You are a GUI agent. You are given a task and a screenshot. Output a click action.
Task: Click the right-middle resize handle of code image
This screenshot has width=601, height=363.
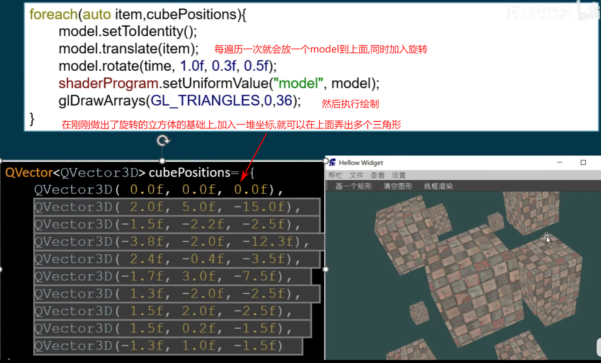325,269
